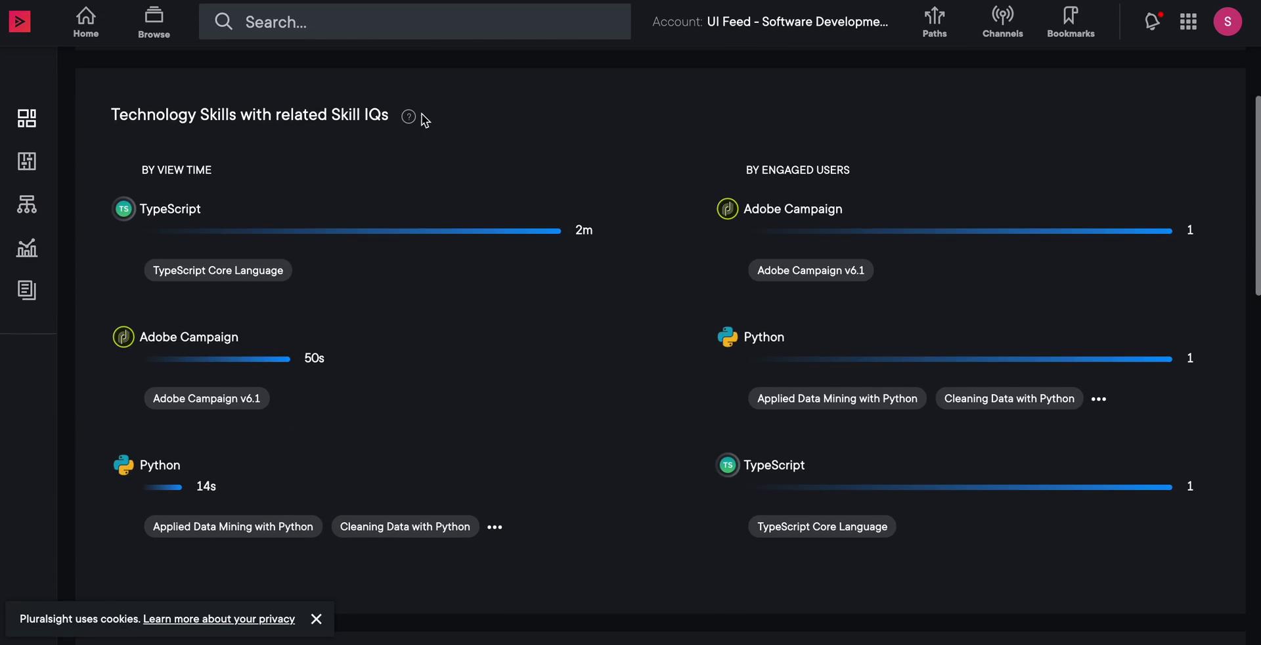Open Channels from the top bar
The height and width of the screenshot is (645, 1261).
click(x=1002, y=22)
